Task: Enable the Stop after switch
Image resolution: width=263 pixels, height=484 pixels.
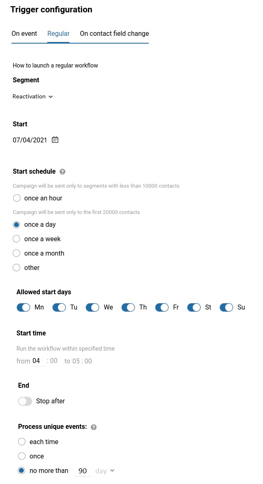Action: point(25,401)
